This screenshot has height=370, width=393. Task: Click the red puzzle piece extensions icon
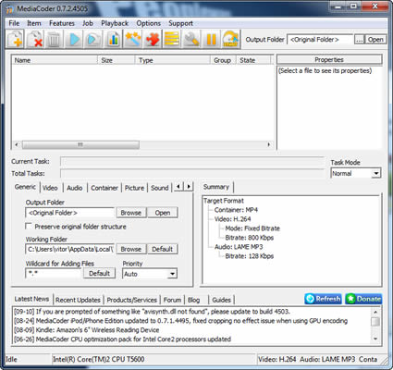[x=152, y=39]
